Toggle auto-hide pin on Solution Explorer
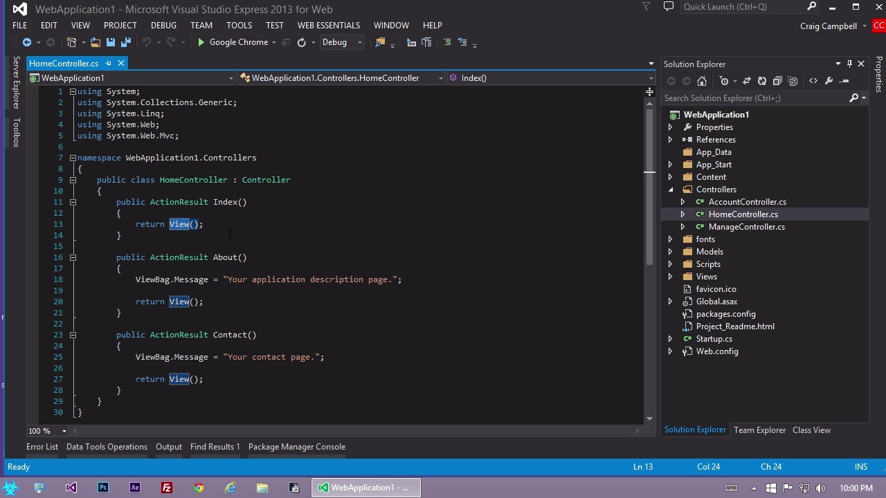 pos(849,64)
